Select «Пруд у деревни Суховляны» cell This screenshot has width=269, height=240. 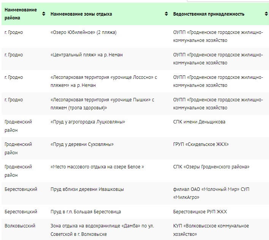(82, 144)
